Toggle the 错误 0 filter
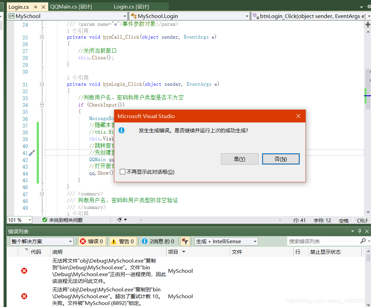Viewport: 371px width, 307px height. tap(92, 242)
